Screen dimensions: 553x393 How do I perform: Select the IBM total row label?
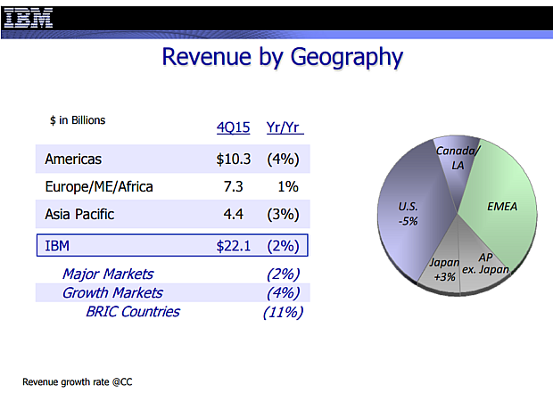(57, 246)
